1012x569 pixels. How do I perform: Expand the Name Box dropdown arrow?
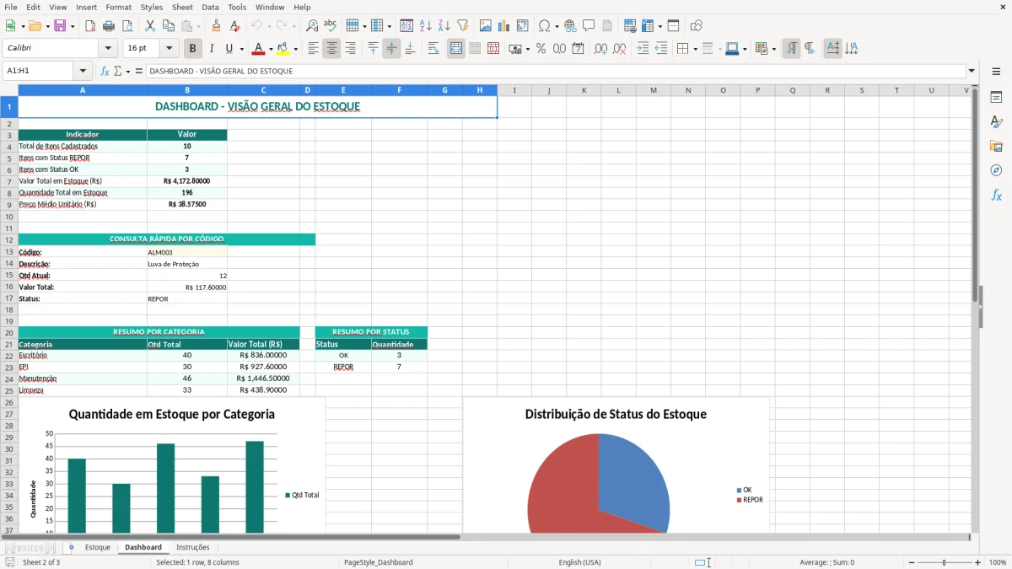(83, 71)
